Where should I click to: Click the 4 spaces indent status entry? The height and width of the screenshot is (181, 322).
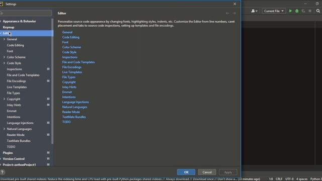[x=302, y=179]
